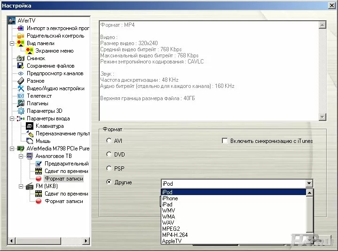Enable the iTunes synchronization checkbox

225,141
